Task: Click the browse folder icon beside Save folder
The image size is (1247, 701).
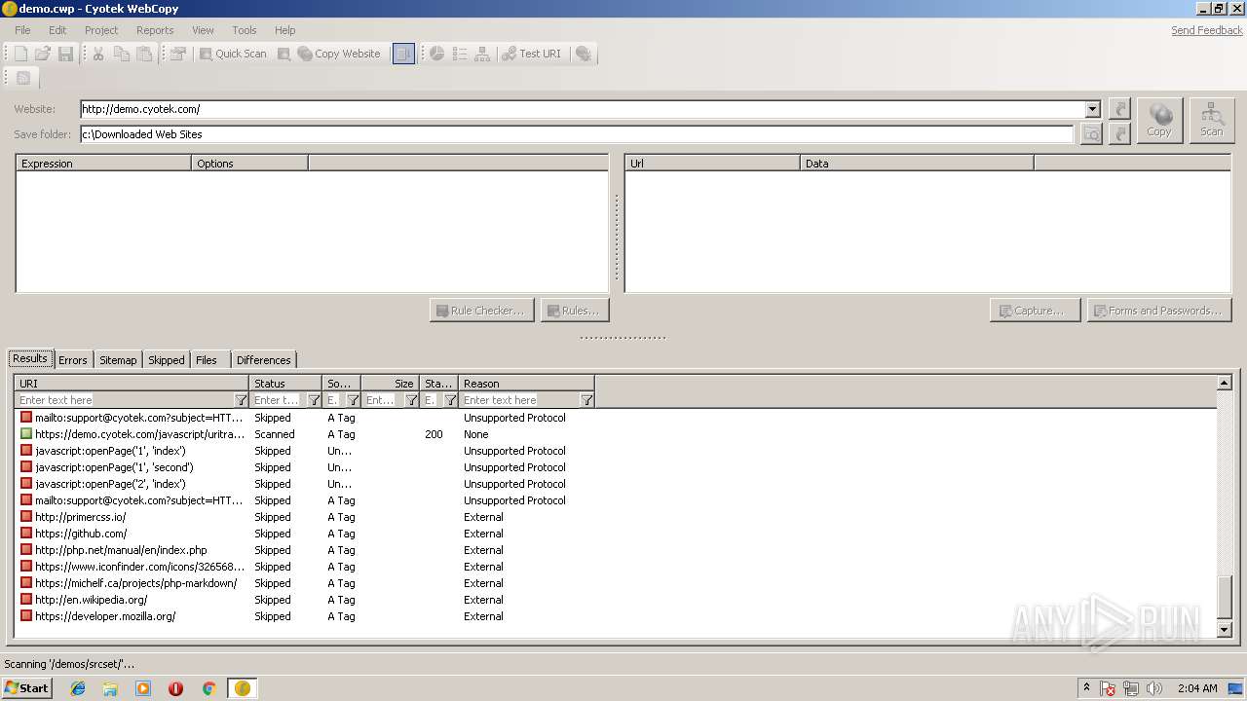Action: coord(1091,134)
